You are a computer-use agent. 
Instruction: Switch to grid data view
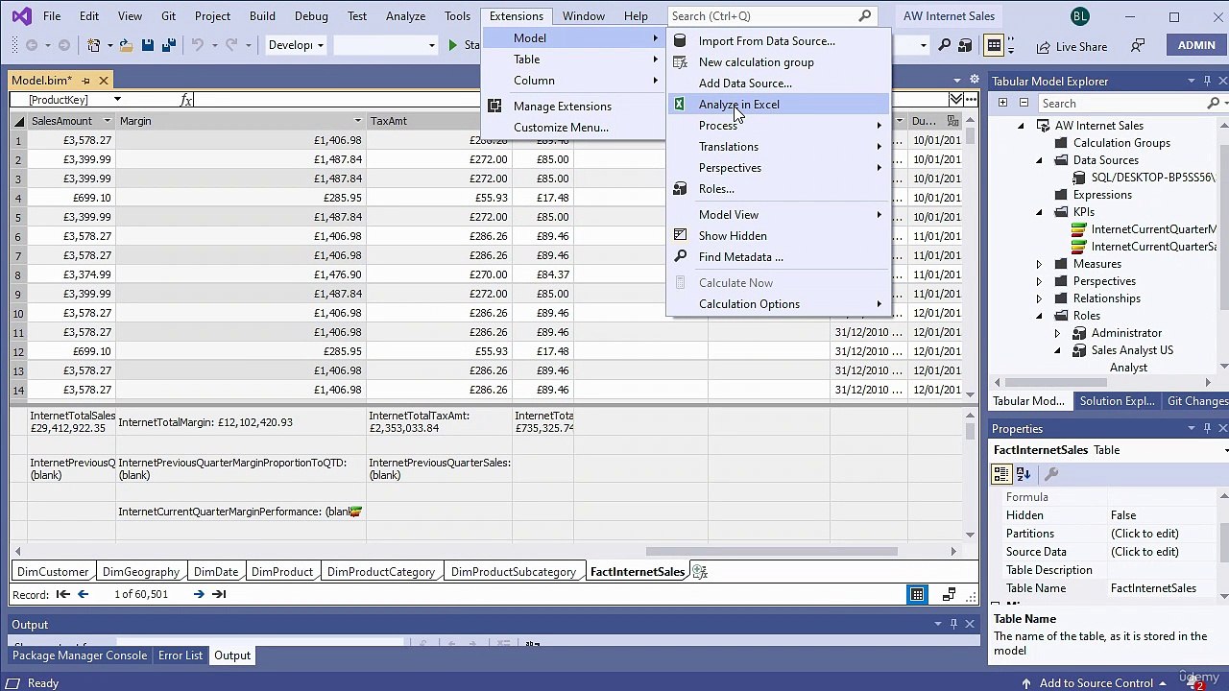pyautogui.click(x=918, y=594)
